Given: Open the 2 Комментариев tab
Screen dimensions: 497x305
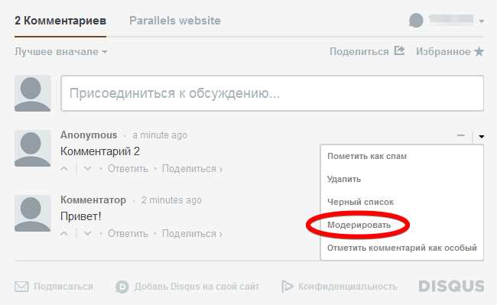Looking at the screenshot, I should 60,21.
